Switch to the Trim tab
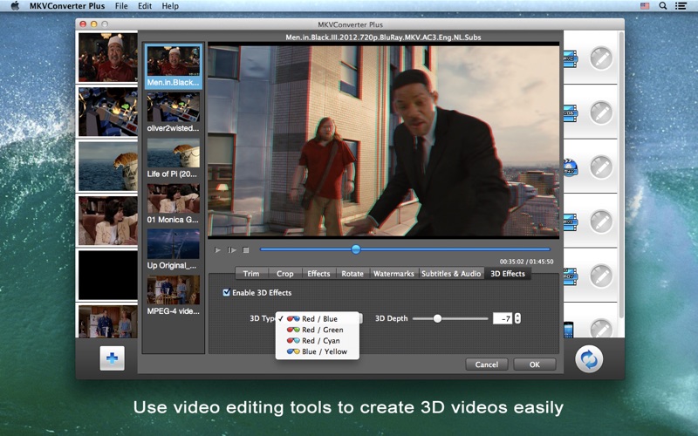Viewport: 698px width, 436px height. click(251, 274)
